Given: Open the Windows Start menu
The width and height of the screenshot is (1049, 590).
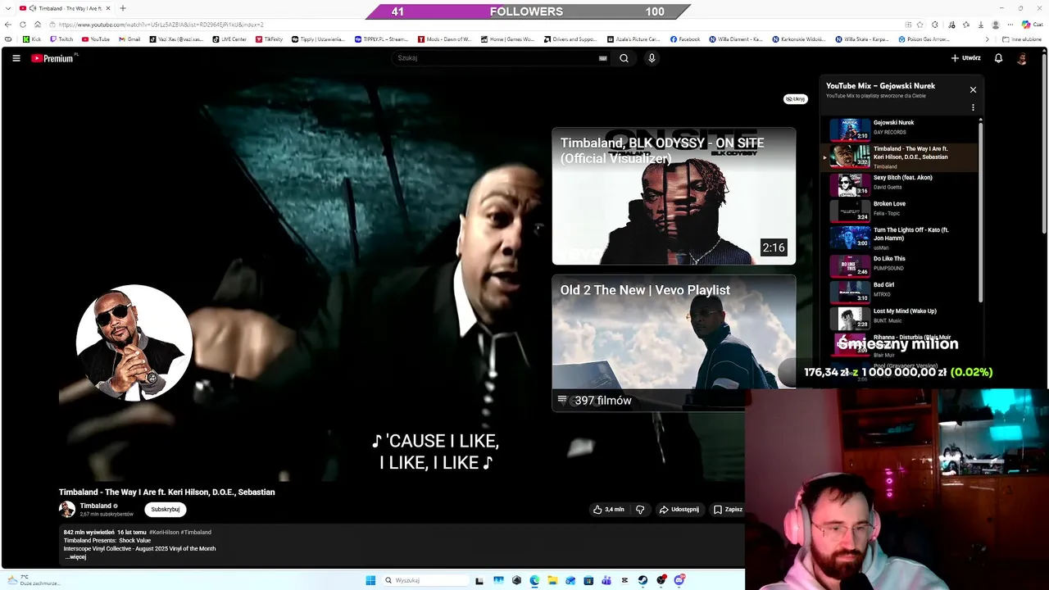Looking at the screenshot, I should point(370,580).
